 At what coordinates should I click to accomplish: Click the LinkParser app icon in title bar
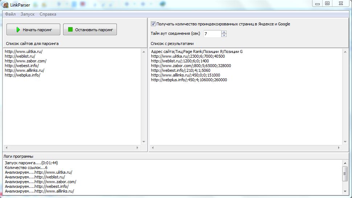[5, 5]
